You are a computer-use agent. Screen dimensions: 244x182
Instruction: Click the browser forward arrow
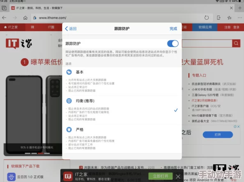(x=15, y=18)
